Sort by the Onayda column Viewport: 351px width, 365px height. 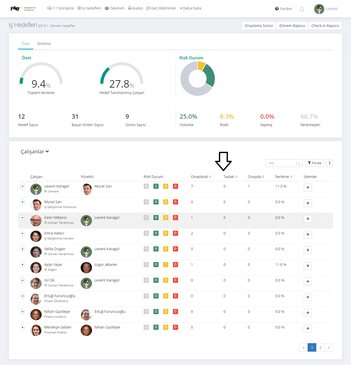(256, 177)
